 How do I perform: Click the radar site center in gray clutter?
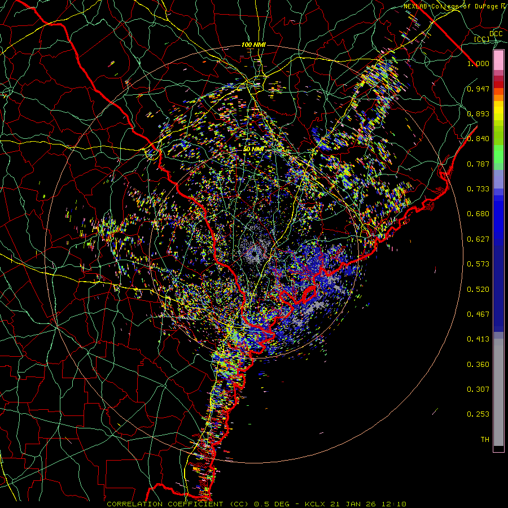pyautogui.click(x=255, y=255)
